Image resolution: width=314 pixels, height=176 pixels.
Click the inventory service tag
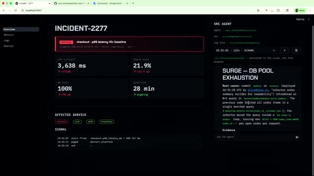(x=106, y=122)
